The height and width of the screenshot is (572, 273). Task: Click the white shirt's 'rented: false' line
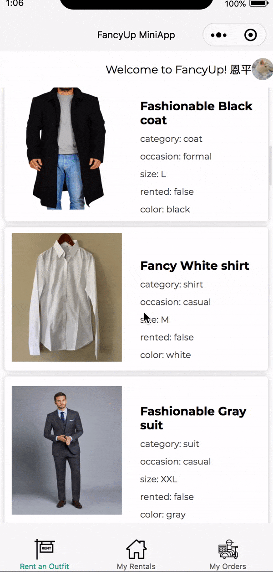click(167, 337)
